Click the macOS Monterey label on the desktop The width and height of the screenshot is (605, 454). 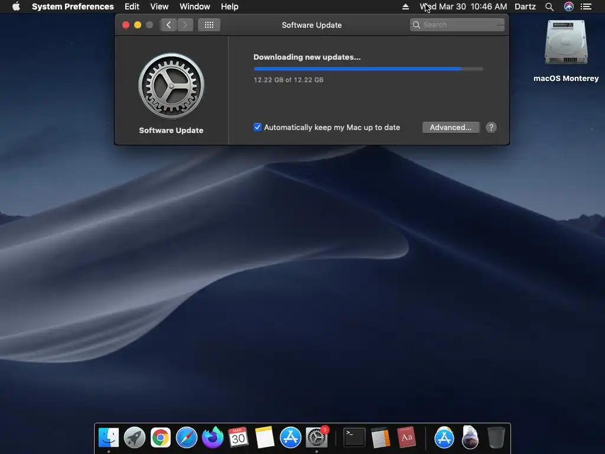(x=566, y=79)
